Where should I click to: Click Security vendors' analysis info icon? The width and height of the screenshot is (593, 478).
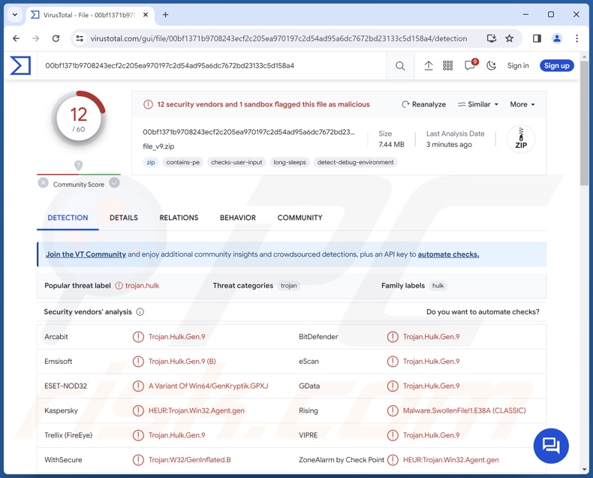coord(140,312)
